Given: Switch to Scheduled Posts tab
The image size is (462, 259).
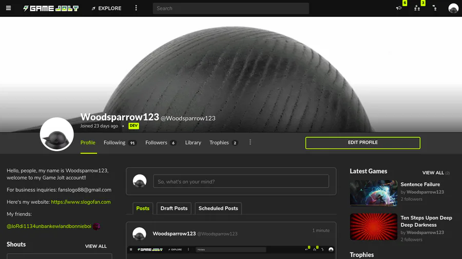Looking at the screenshot, I should (218, 208).
